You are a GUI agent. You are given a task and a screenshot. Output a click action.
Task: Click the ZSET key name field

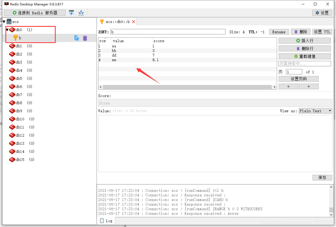168,32
